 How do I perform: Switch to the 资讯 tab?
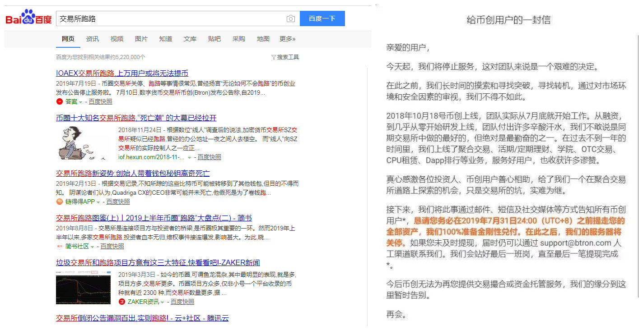coord(93,39)
